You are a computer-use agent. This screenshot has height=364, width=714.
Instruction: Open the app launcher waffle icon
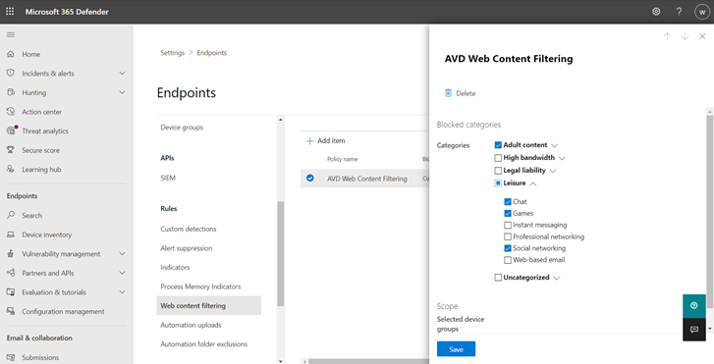coord(10,12)
